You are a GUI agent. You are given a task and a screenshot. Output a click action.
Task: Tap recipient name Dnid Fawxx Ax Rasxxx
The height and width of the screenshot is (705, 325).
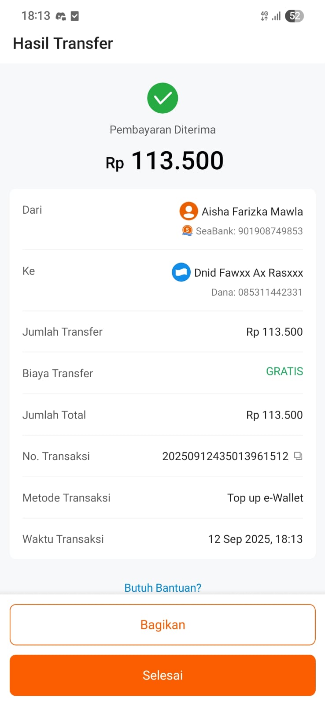pyautogui.click(x=248, y=273)
